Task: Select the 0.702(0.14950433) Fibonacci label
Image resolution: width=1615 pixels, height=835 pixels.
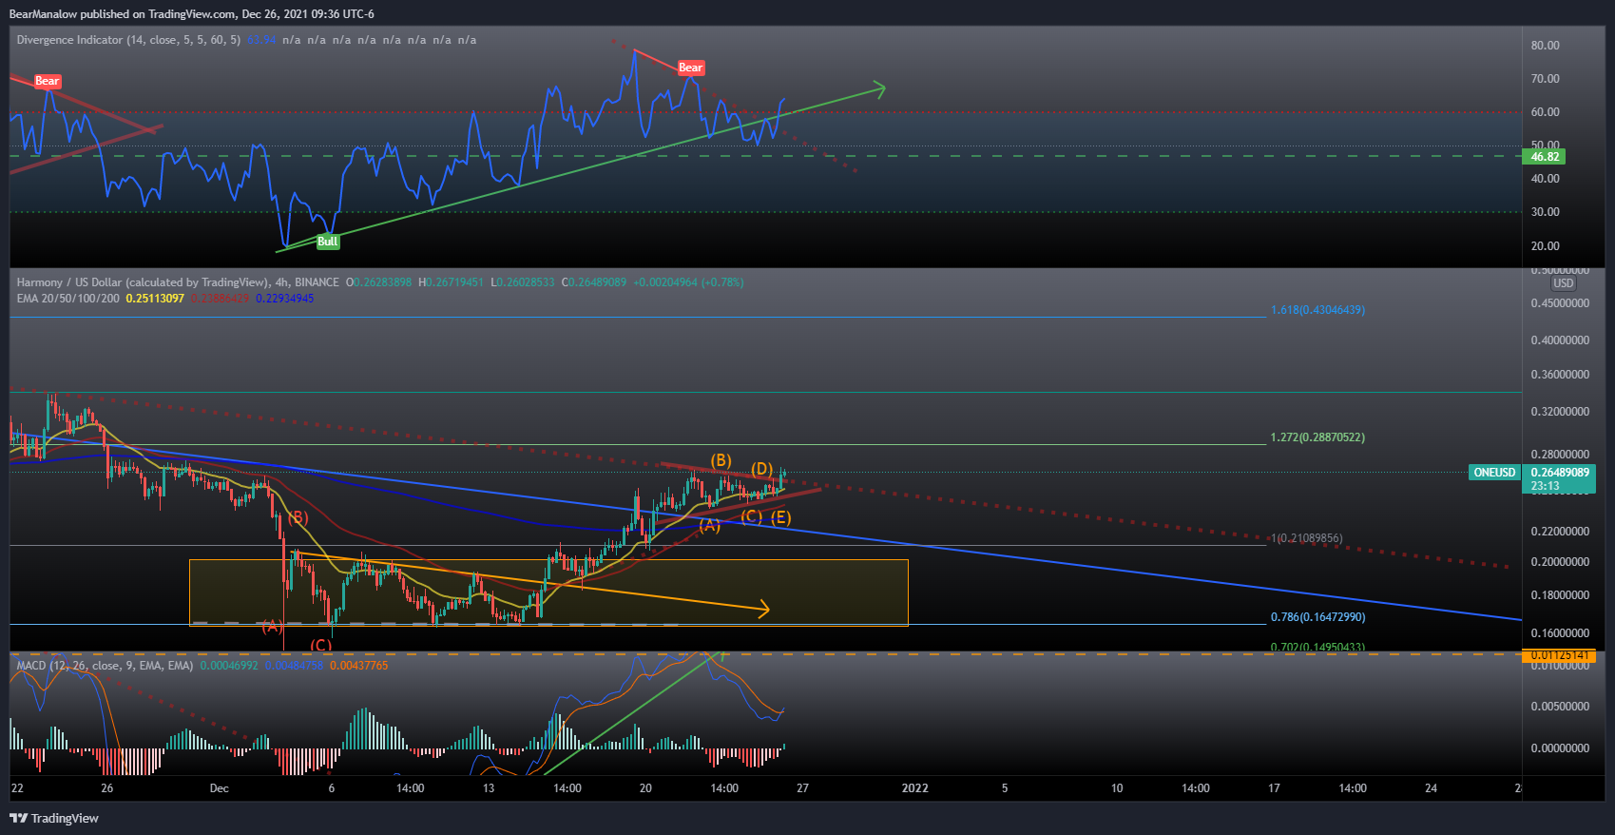Action: click(1317, 647)
